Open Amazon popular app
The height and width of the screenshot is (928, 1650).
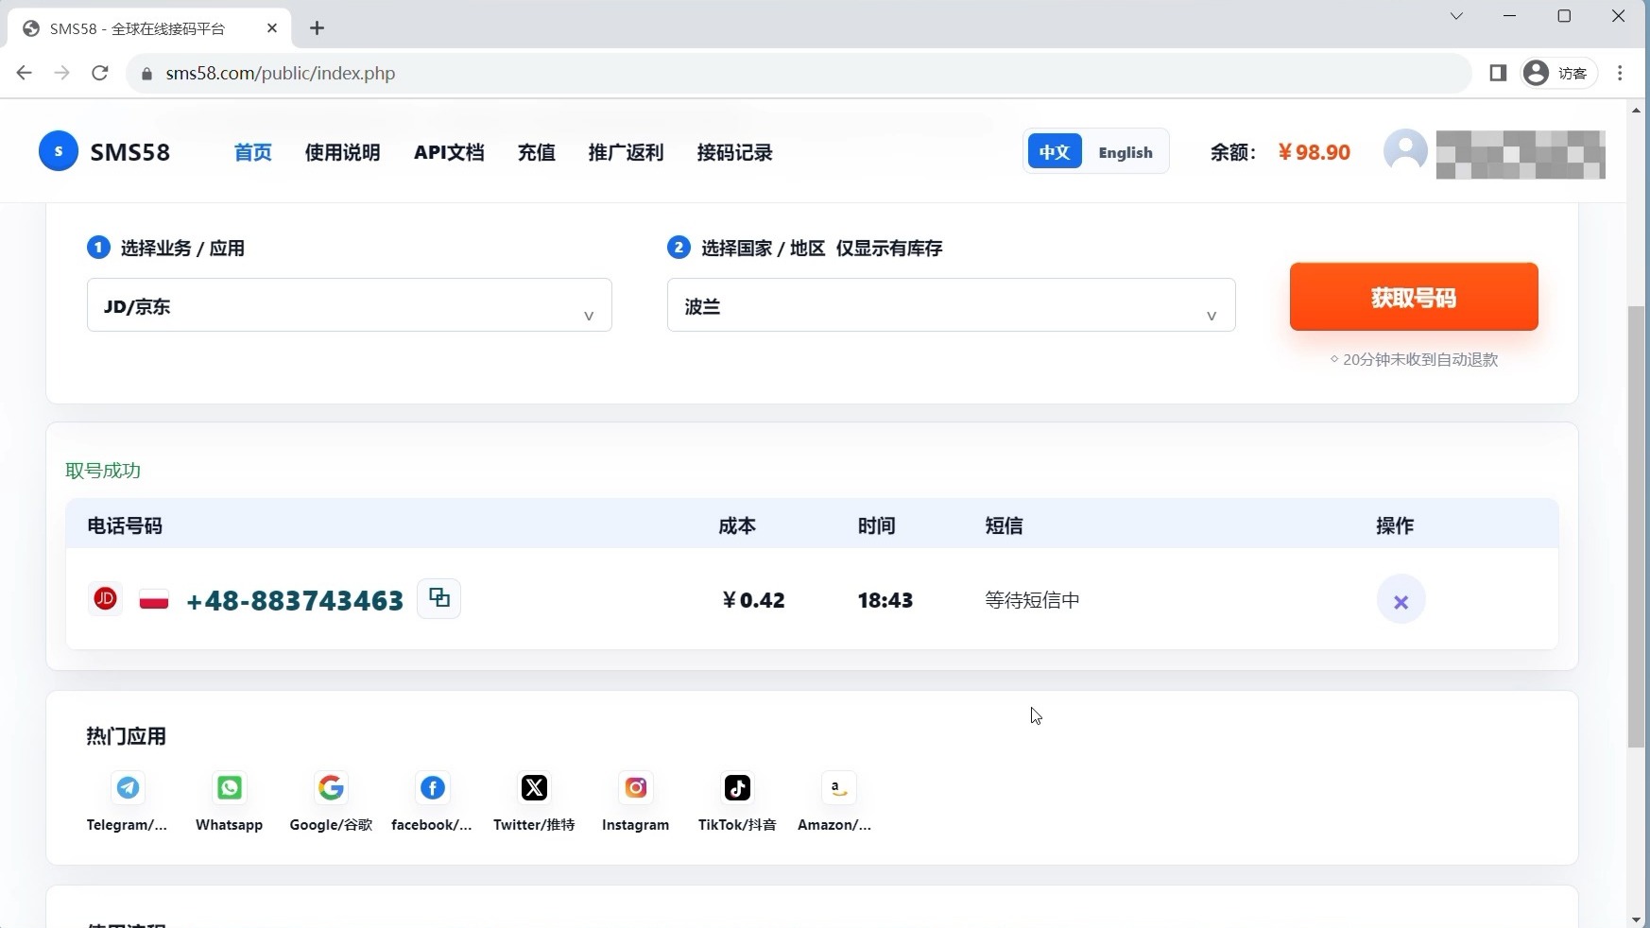click(x=838, y=787)
